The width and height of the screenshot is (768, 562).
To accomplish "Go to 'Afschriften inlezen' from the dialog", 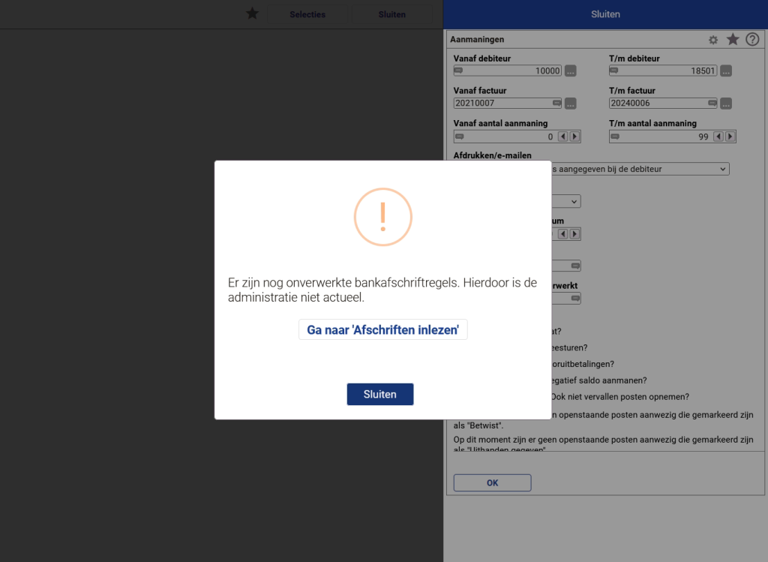I will coord(382,329).
